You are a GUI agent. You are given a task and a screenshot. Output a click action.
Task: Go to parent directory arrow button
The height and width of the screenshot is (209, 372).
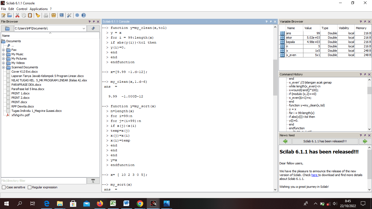[93, 28]
